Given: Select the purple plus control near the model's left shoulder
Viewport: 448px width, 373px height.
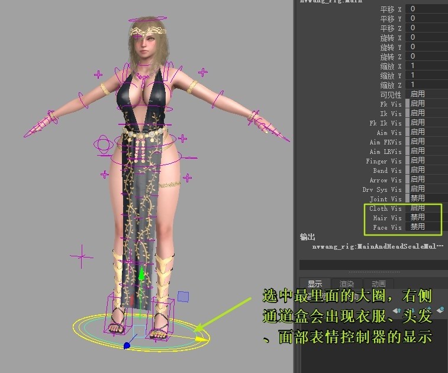Looking at the screenshot, I should tap(203, 72).
